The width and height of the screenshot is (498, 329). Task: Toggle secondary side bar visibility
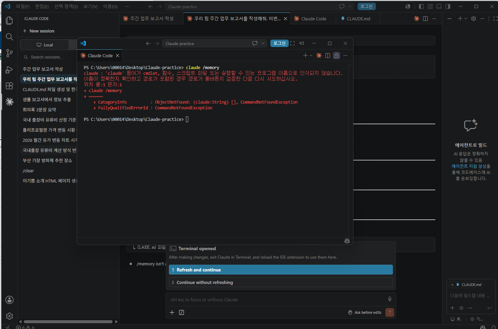pyautogui.click(x=448, y=6)
